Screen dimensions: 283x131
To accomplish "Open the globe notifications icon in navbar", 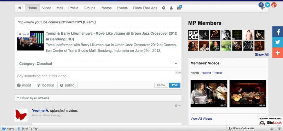I will [x=164, y=8].
